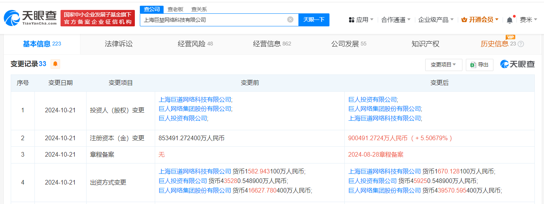Click the red 无 value in row 3
The width and height of the screenshot is (544, 204).
click(x=162, y=155)
